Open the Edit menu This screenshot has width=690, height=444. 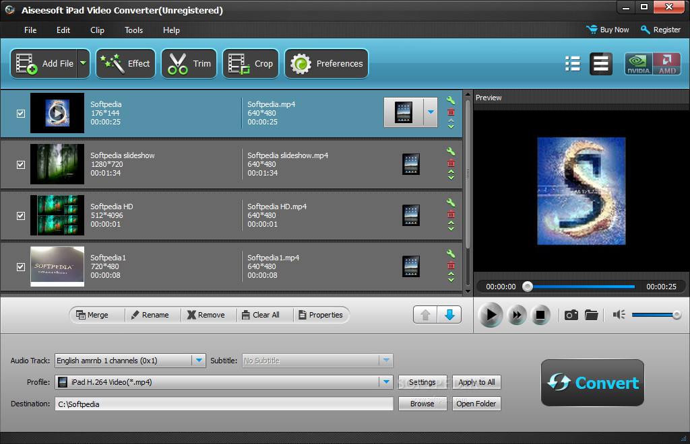63,30
